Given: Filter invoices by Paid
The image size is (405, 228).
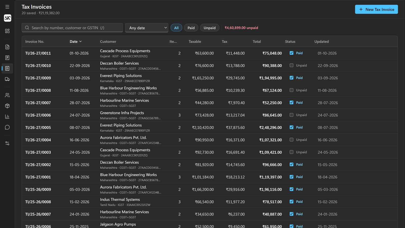Looking at the screenshot, I should tap(191, 28).
